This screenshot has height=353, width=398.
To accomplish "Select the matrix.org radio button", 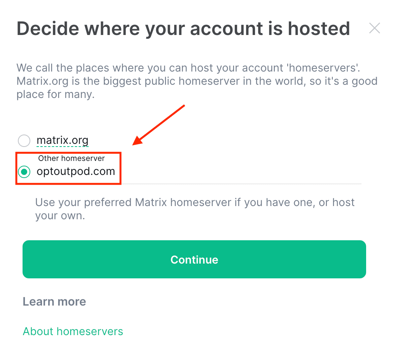I will (x=24, y=140).
